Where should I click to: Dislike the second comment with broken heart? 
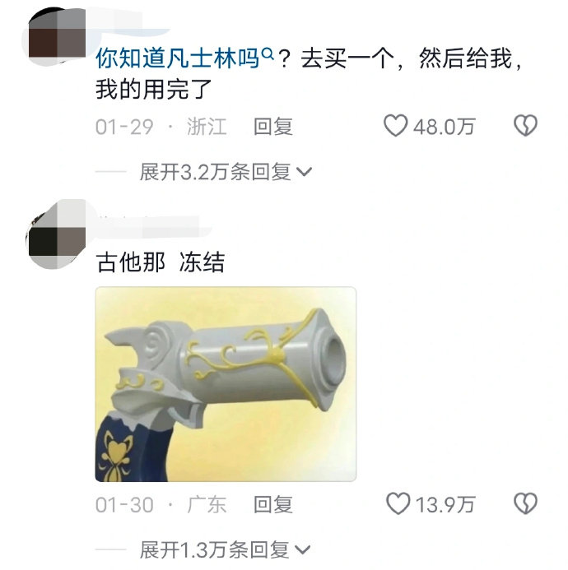point(525,504)
